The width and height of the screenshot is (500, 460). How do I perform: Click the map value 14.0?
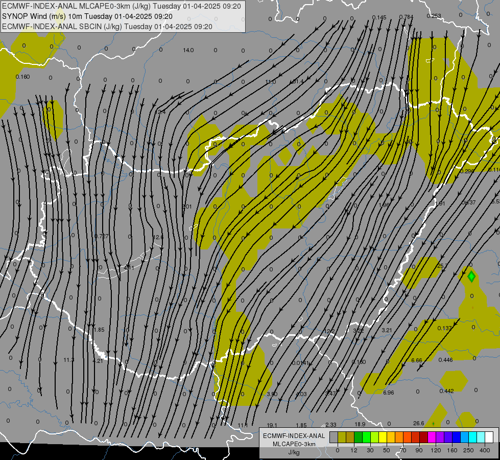point(188,50)
